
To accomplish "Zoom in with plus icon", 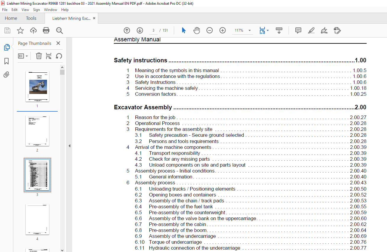I will coord(223,30).
